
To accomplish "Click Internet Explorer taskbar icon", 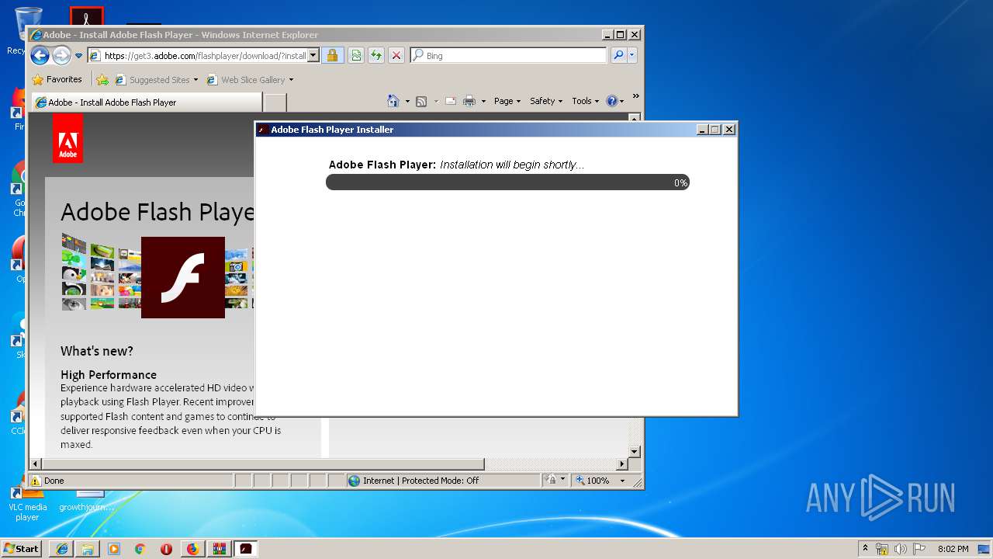I will (x=62, y=549).
